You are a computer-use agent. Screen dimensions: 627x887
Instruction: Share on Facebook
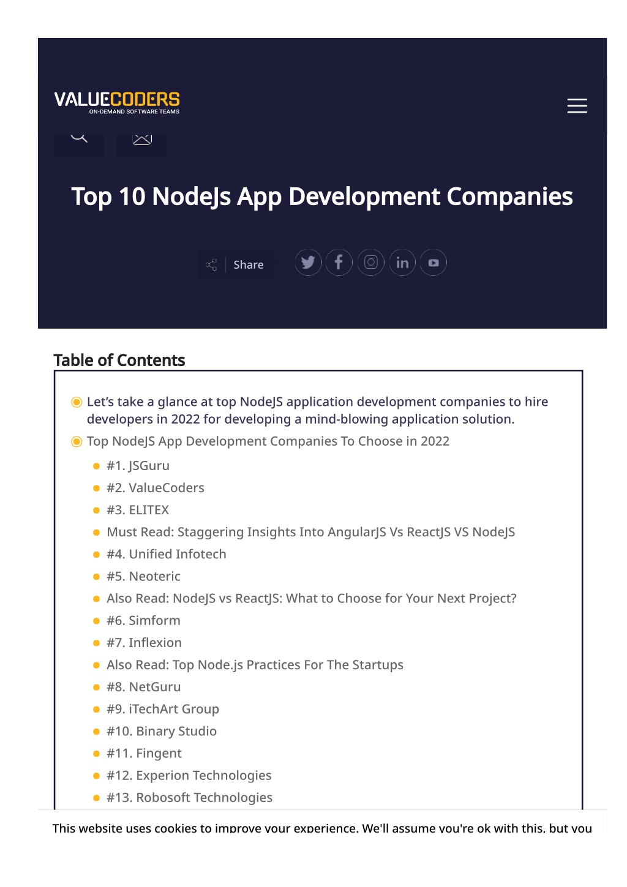pyautogui.click(x=339, y=263)
